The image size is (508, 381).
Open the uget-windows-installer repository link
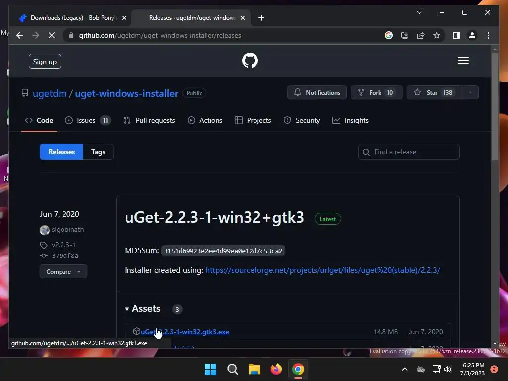(127, 93)
